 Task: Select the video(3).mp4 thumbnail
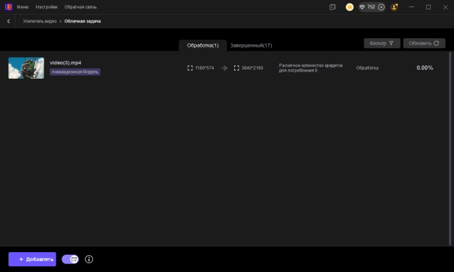pos(26,68)
